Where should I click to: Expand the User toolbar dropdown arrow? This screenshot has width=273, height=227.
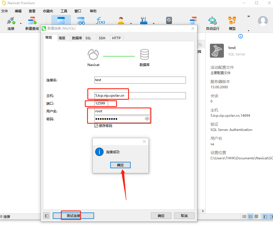pyautogui.click(x=131, y=23)
